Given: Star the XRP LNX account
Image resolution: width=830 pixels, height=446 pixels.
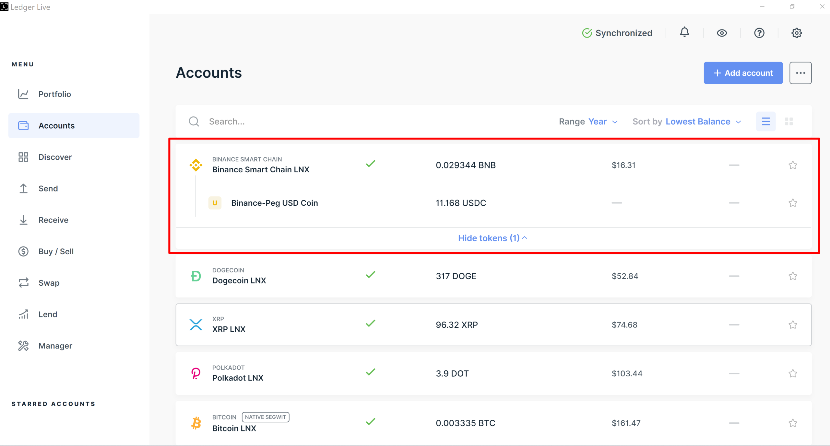Looking at the screenshot, I should point(793,325).
